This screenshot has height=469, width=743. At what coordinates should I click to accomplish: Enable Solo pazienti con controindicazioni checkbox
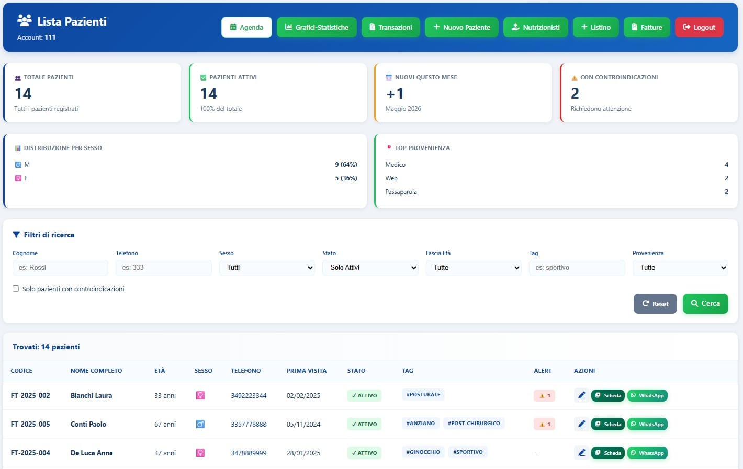click(x=16, y=289)
